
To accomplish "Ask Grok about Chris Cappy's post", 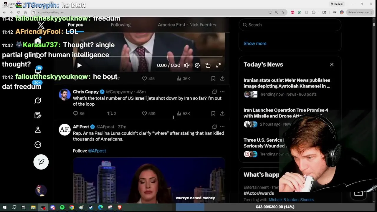I will 214,92.
